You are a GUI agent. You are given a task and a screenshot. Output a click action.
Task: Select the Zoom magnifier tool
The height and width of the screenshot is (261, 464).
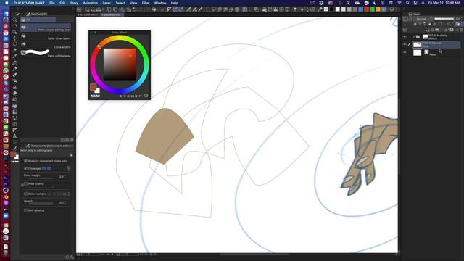tap(14, 20)
